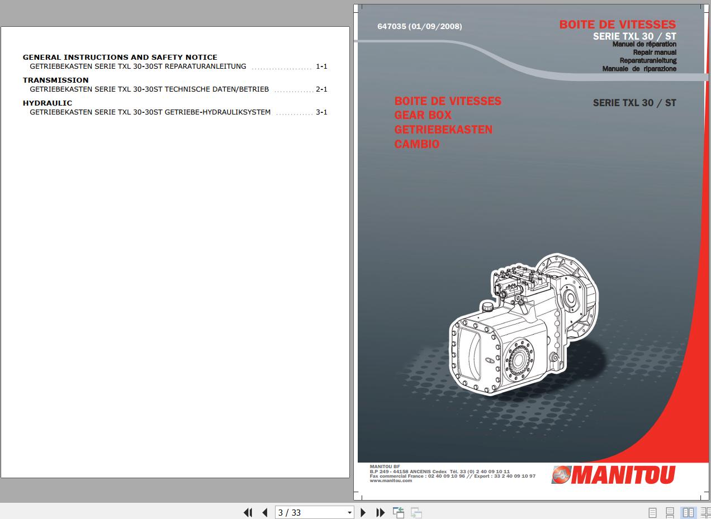Switch to continuous scrolling page view
This screenshot has height=519, width=711.
click(x=670, y=512)
